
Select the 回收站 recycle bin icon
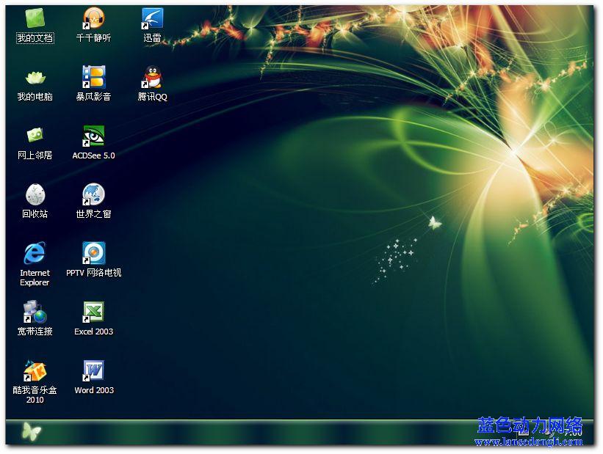pos(35,194)
